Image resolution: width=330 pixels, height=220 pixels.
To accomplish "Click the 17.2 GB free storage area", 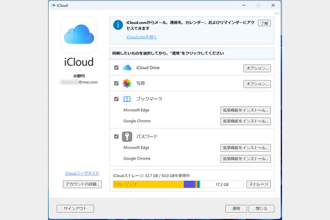I will (222, 184).
